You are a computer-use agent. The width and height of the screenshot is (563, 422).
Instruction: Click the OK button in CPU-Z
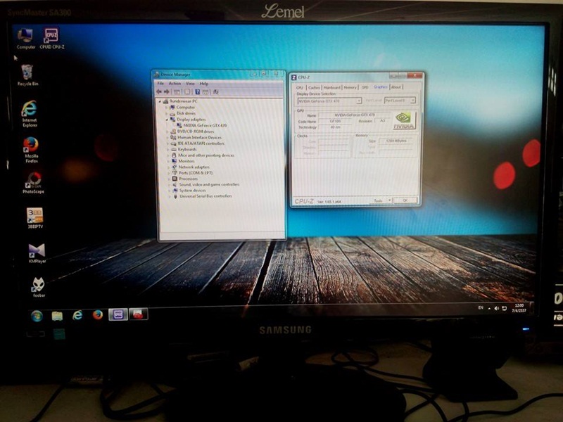click(405, 200)
